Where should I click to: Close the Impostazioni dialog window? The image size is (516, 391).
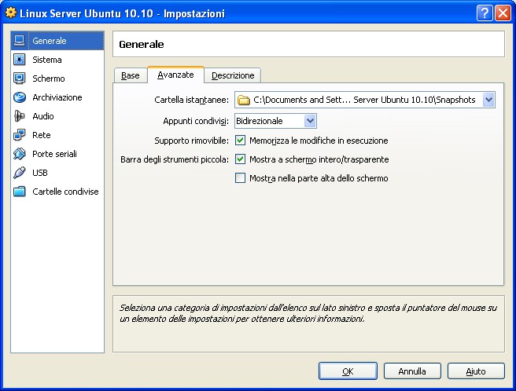click(x=503, y=13)
